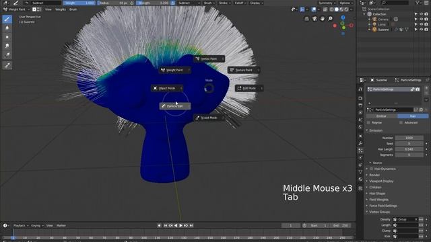Enable the Regrow checkbox
431x242 pixels.
tap(368, 122)
